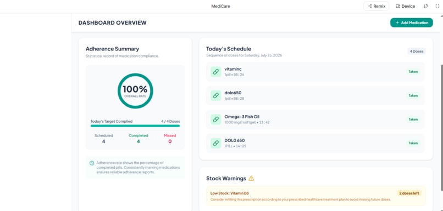Click the DOL0 650 medication name

(x=235, y=140)
